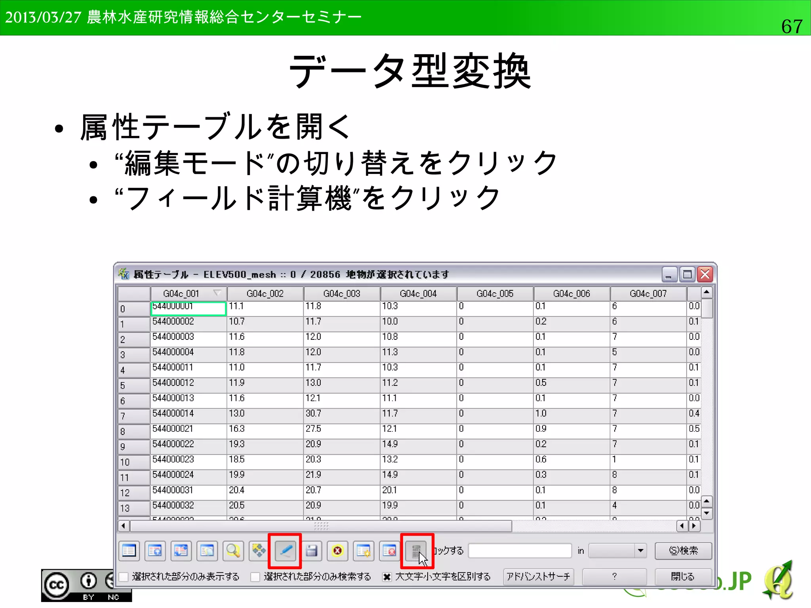The width and height of the screenshot is (811, 608).
Task: Click Zoom map to selected rows magnifier
Action: point(233,551)
